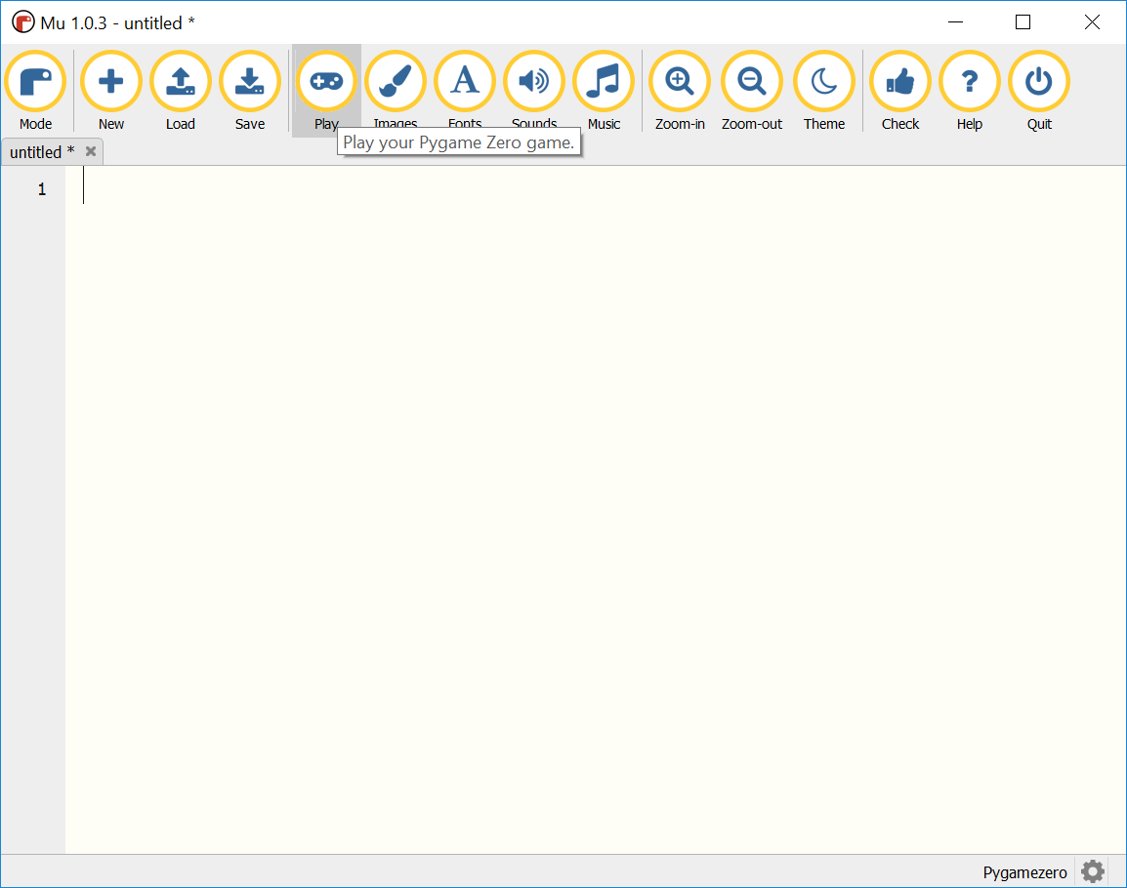Quit Mu with the power button

tap(1038, 91)
